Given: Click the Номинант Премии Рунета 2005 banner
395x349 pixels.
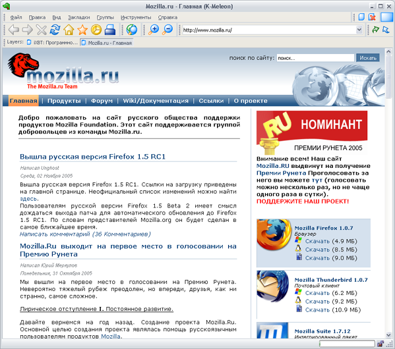Looking at the screenshot, I should [312, 132].
